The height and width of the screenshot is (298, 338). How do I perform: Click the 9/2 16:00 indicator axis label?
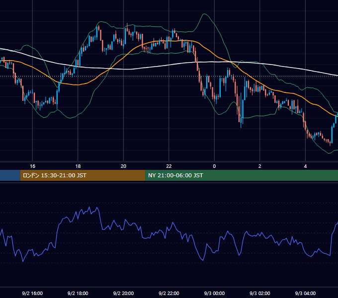(32, 293)
